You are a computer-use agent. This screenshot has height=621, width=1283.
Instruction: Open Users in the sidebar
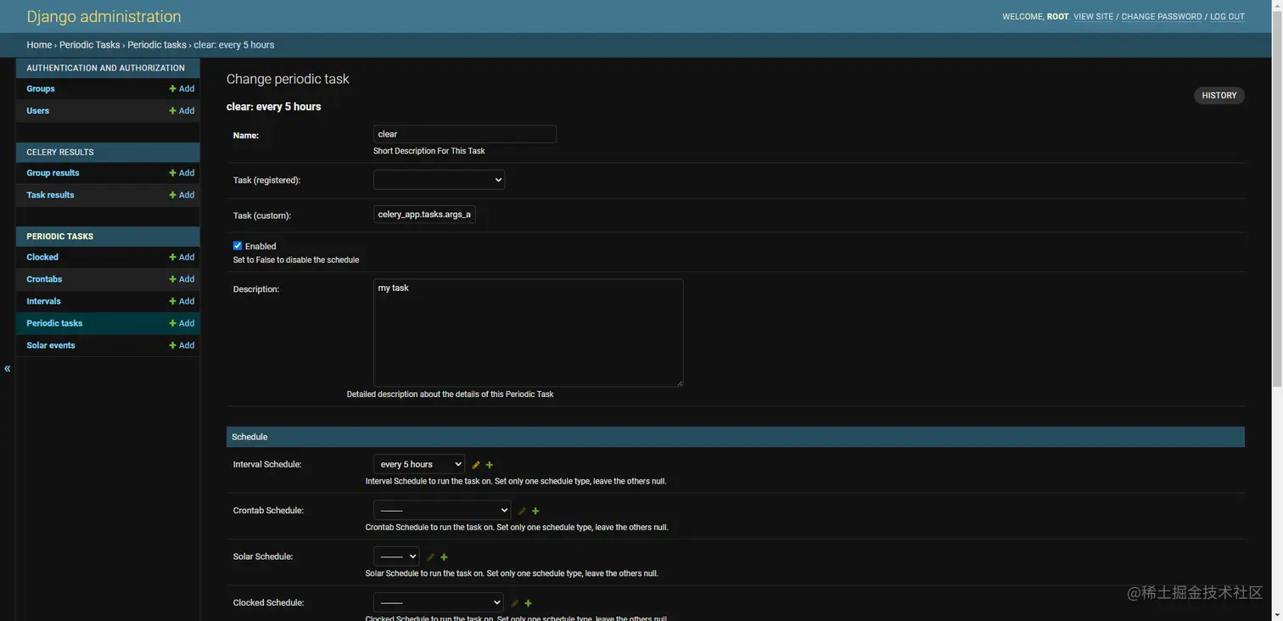click(38, 110)
